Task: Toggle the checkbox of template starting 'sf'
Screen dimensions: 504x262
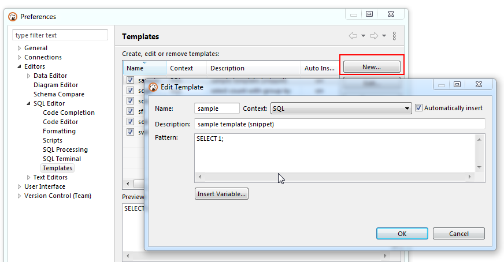Action: click(130, 111)
